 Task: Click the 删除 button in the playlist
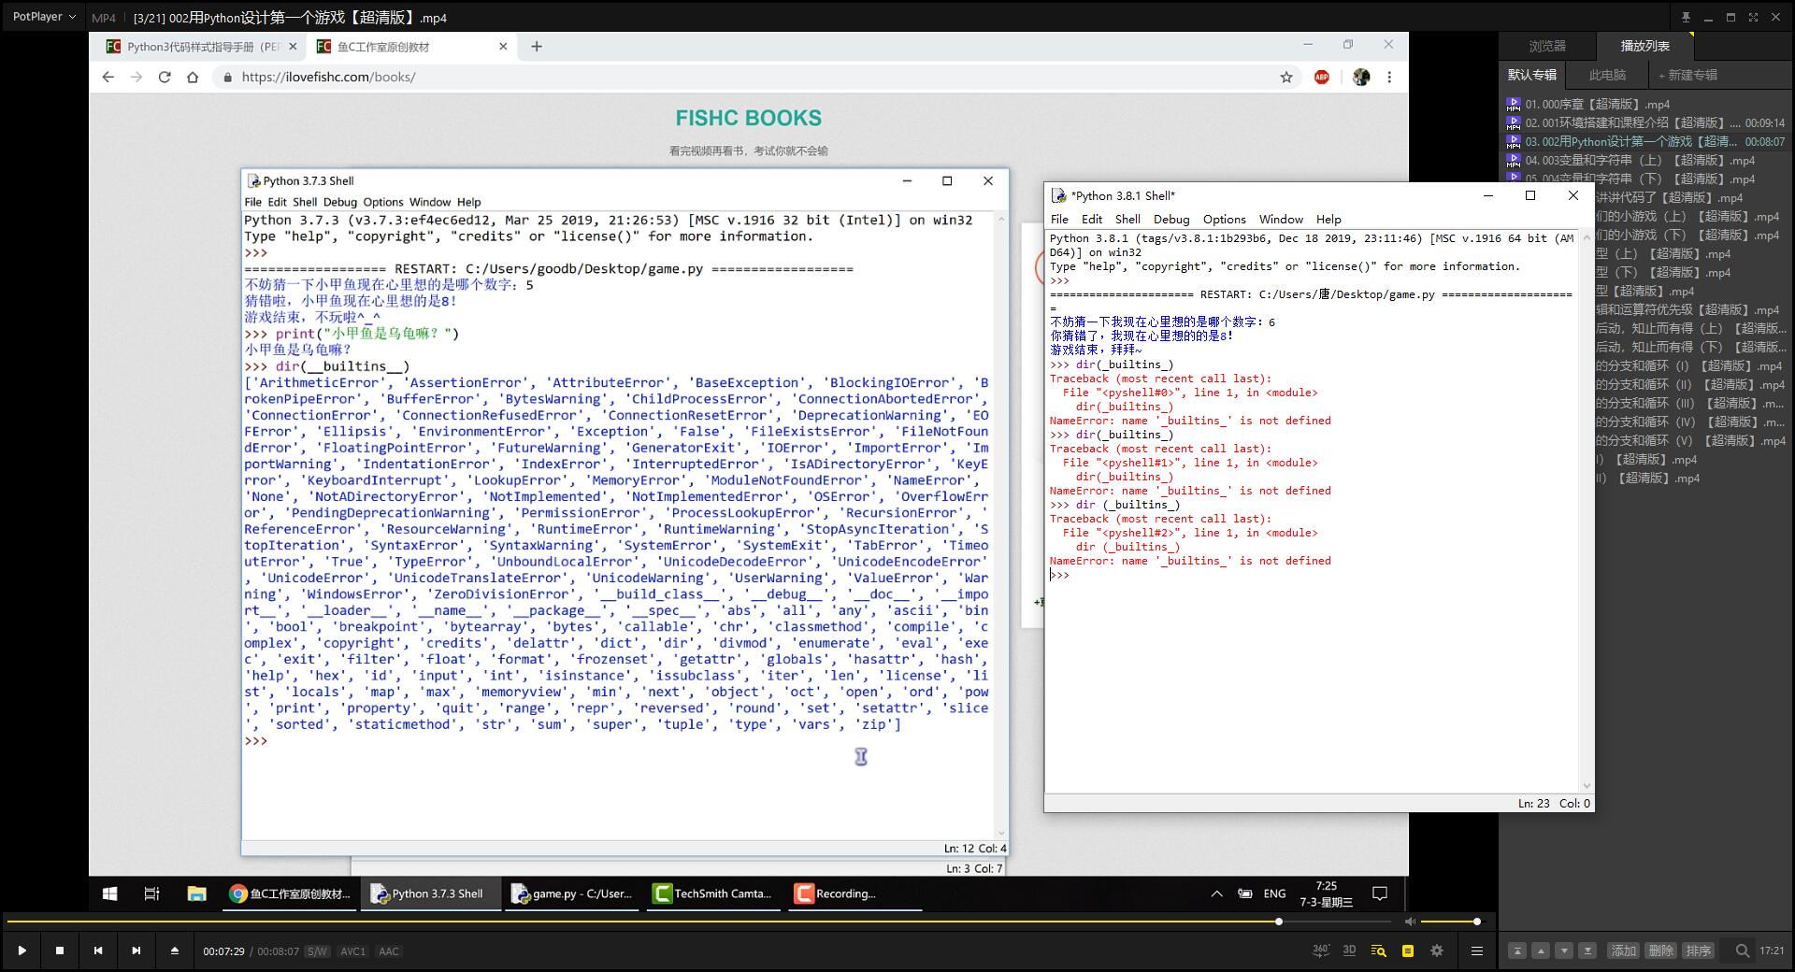(x=1661, y=951)
